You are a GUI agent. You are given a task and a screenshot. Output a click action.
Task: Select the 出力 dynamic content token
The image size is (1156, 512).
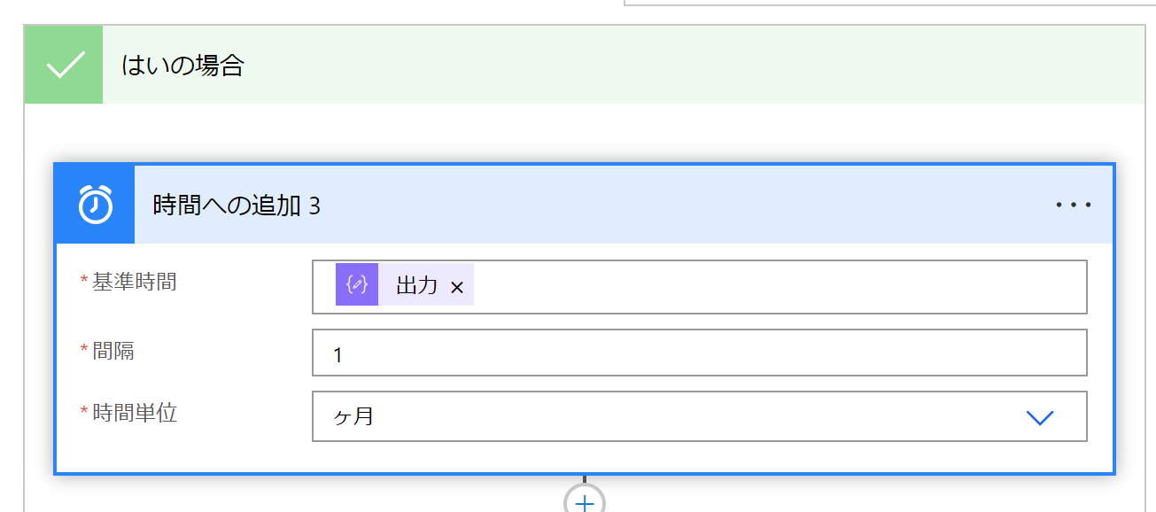tap(416, 286)
